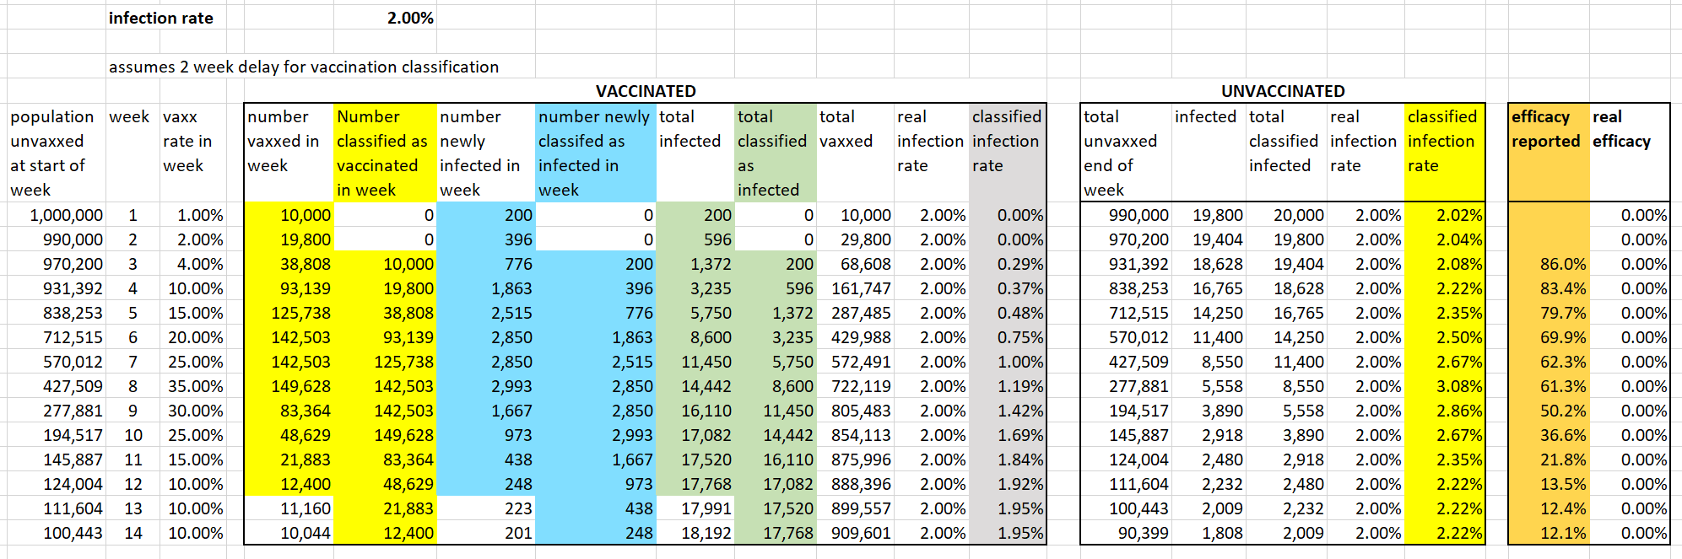This screenshot has width=1682, height=559.
Task: Select the week number 14 cell
Action: 133,533
